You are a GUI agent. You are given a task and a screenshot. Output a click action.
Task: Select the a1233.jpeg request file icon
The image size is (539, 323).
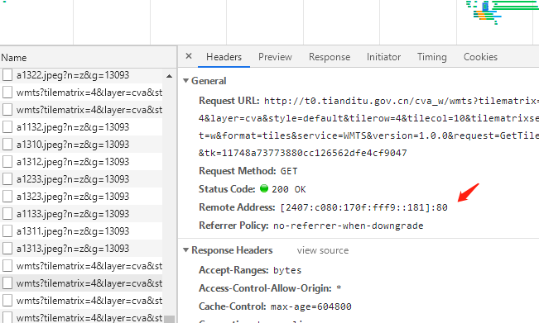7,179
